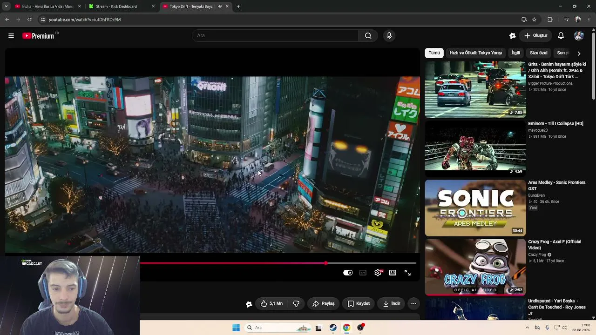
Task: Open the Chrome extensions puzzle icon
Action: pyautogui.click(x=550, y=20)
